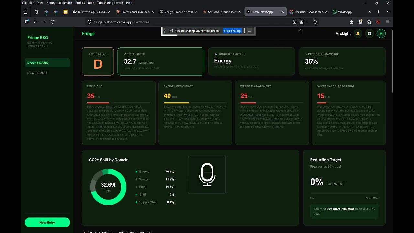Open the Tabs sharing devices menu
The image size is (414, 233).
tap(110, 3)
